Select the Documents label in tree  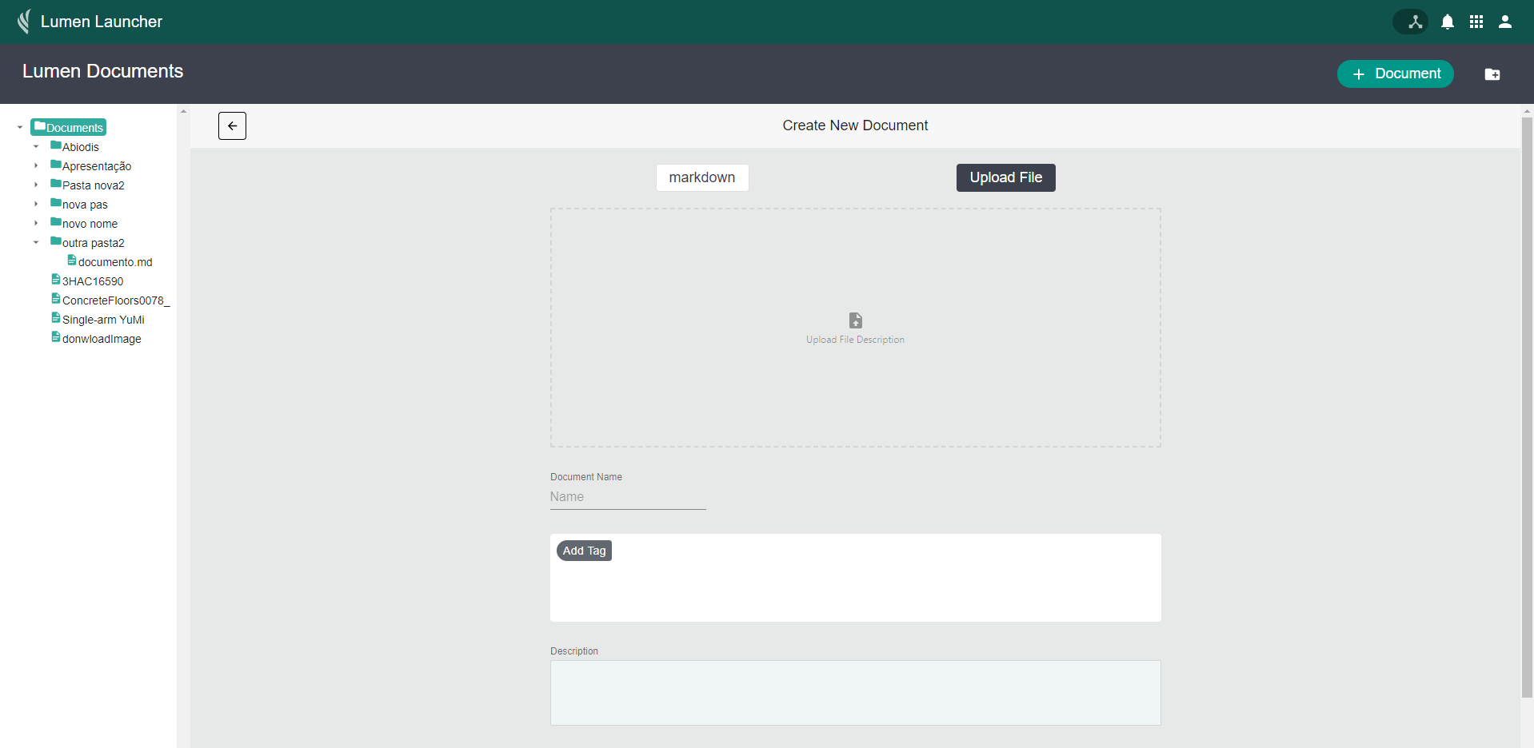pyautogui.click(x=74, y=128)
